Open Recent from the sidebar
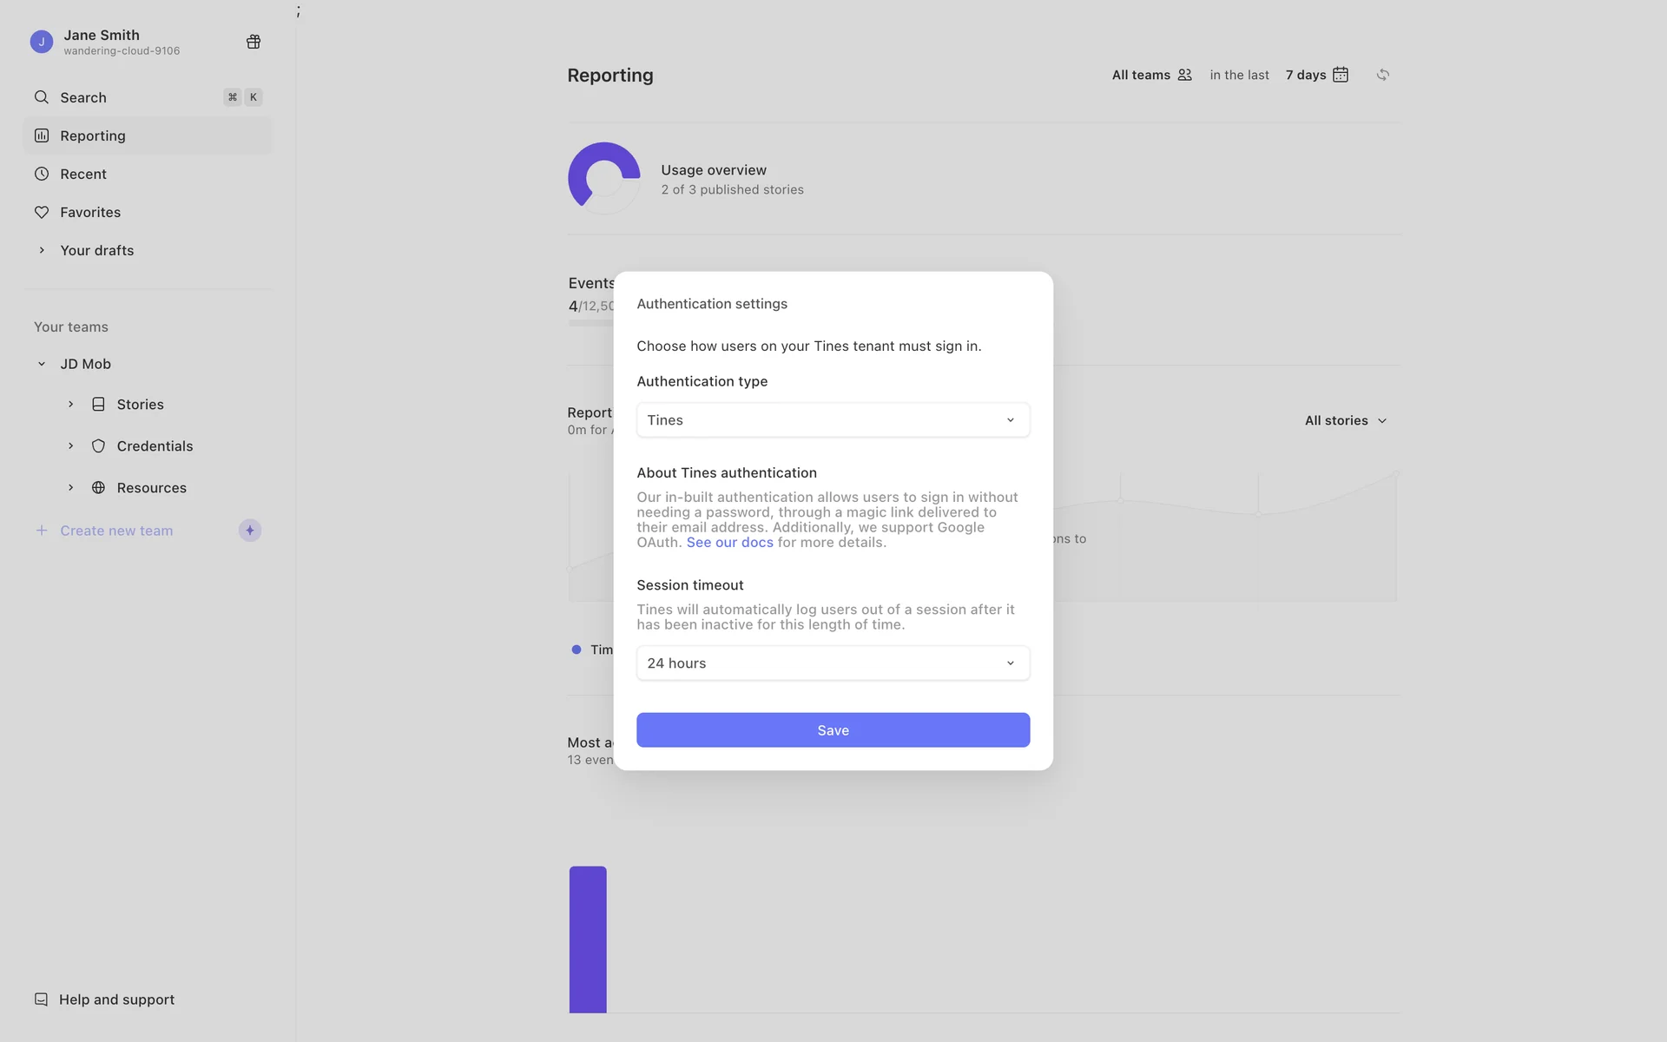Screen dimensions: 1667x1042 coord(83,174)
